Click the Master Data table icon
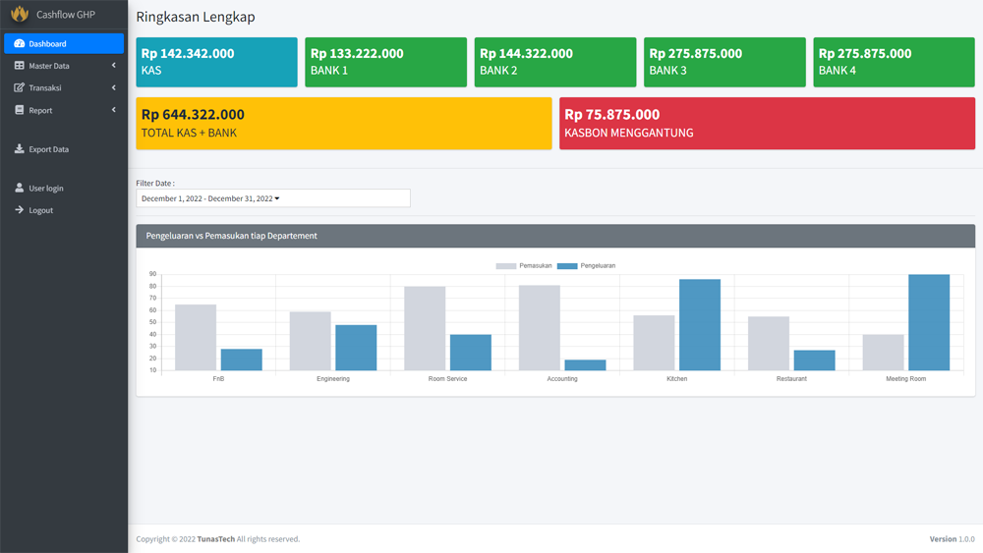Viewport: 983px width, 553px height. 20,66
